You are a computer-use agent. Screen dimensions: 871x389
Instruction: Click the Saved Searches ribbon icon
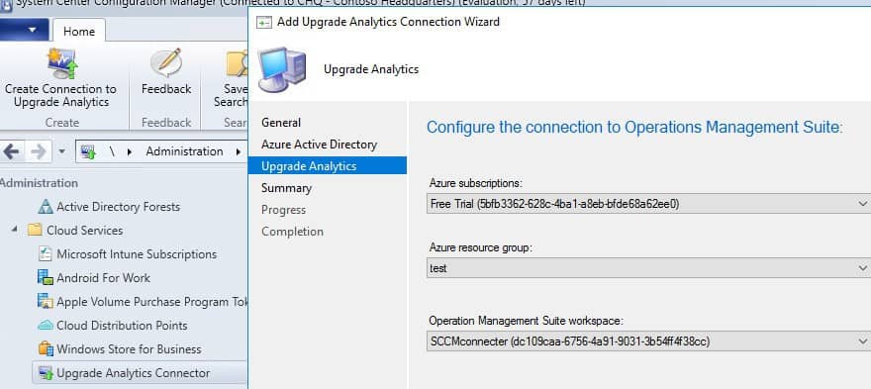tap(237, 64)
